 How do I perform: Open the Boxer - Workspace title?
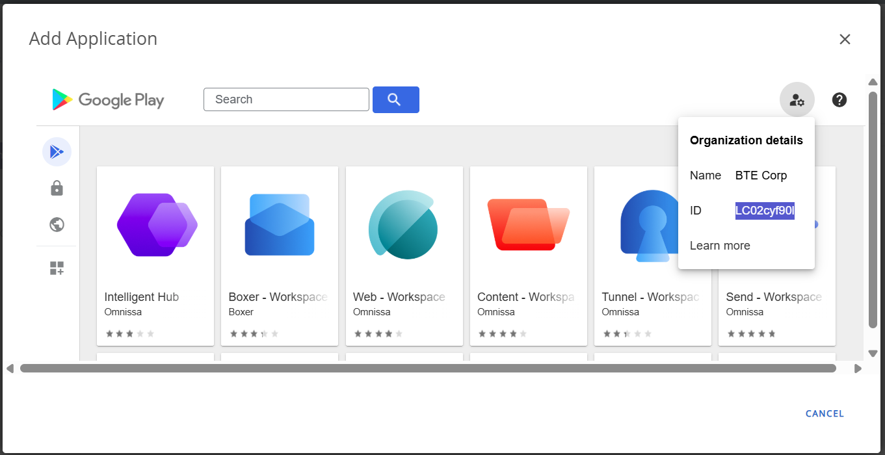coord(278,297)
